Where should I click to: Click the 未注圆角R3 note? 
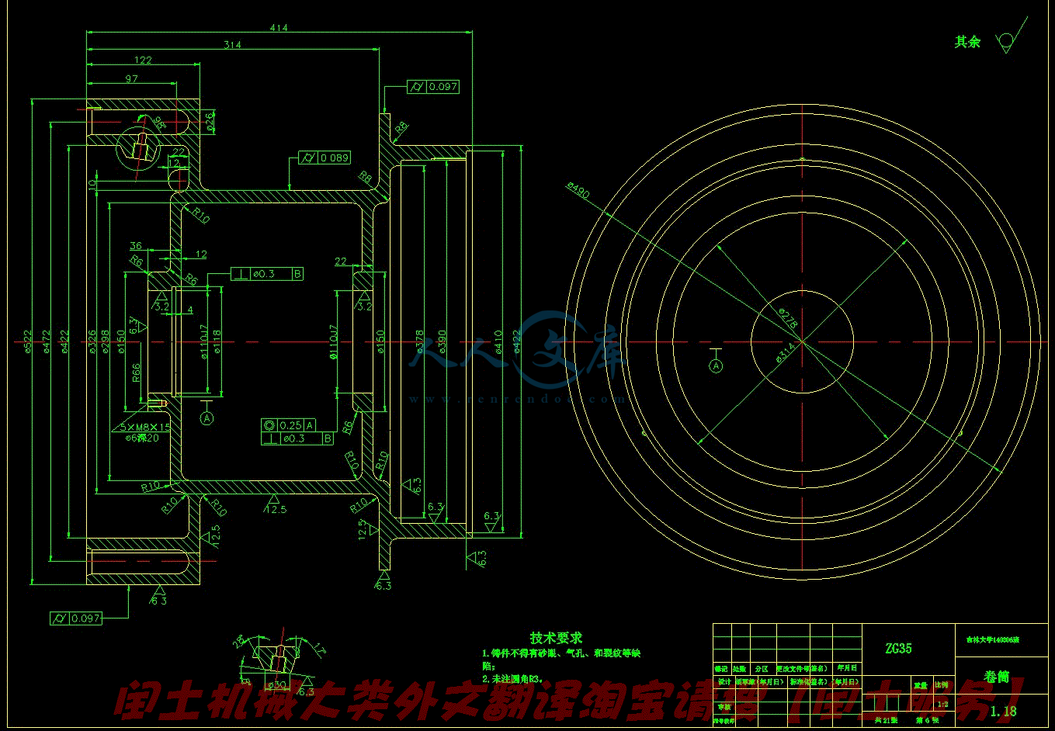tap(512, 678)
